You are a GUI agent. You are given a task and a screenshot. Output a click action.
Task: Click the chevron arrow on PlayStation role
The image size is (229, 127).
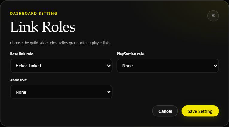pos(215,66)
